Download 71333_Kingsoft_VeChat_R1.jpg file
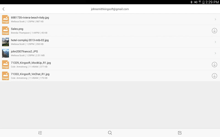The height and width of the screenshot is (137, 220). click(215, 76)
